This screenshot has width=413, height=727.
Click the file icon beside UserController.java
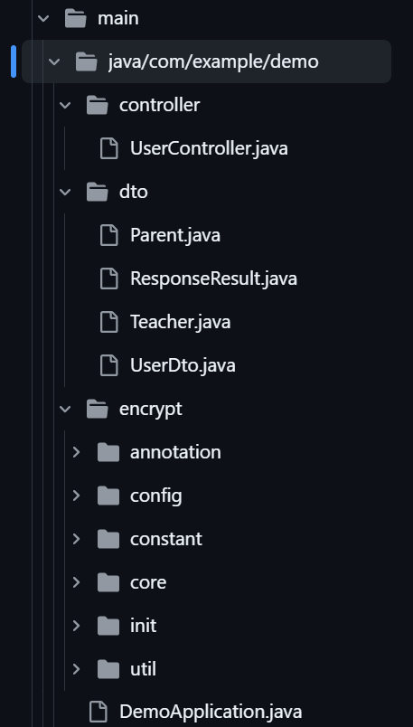(109, 148)
